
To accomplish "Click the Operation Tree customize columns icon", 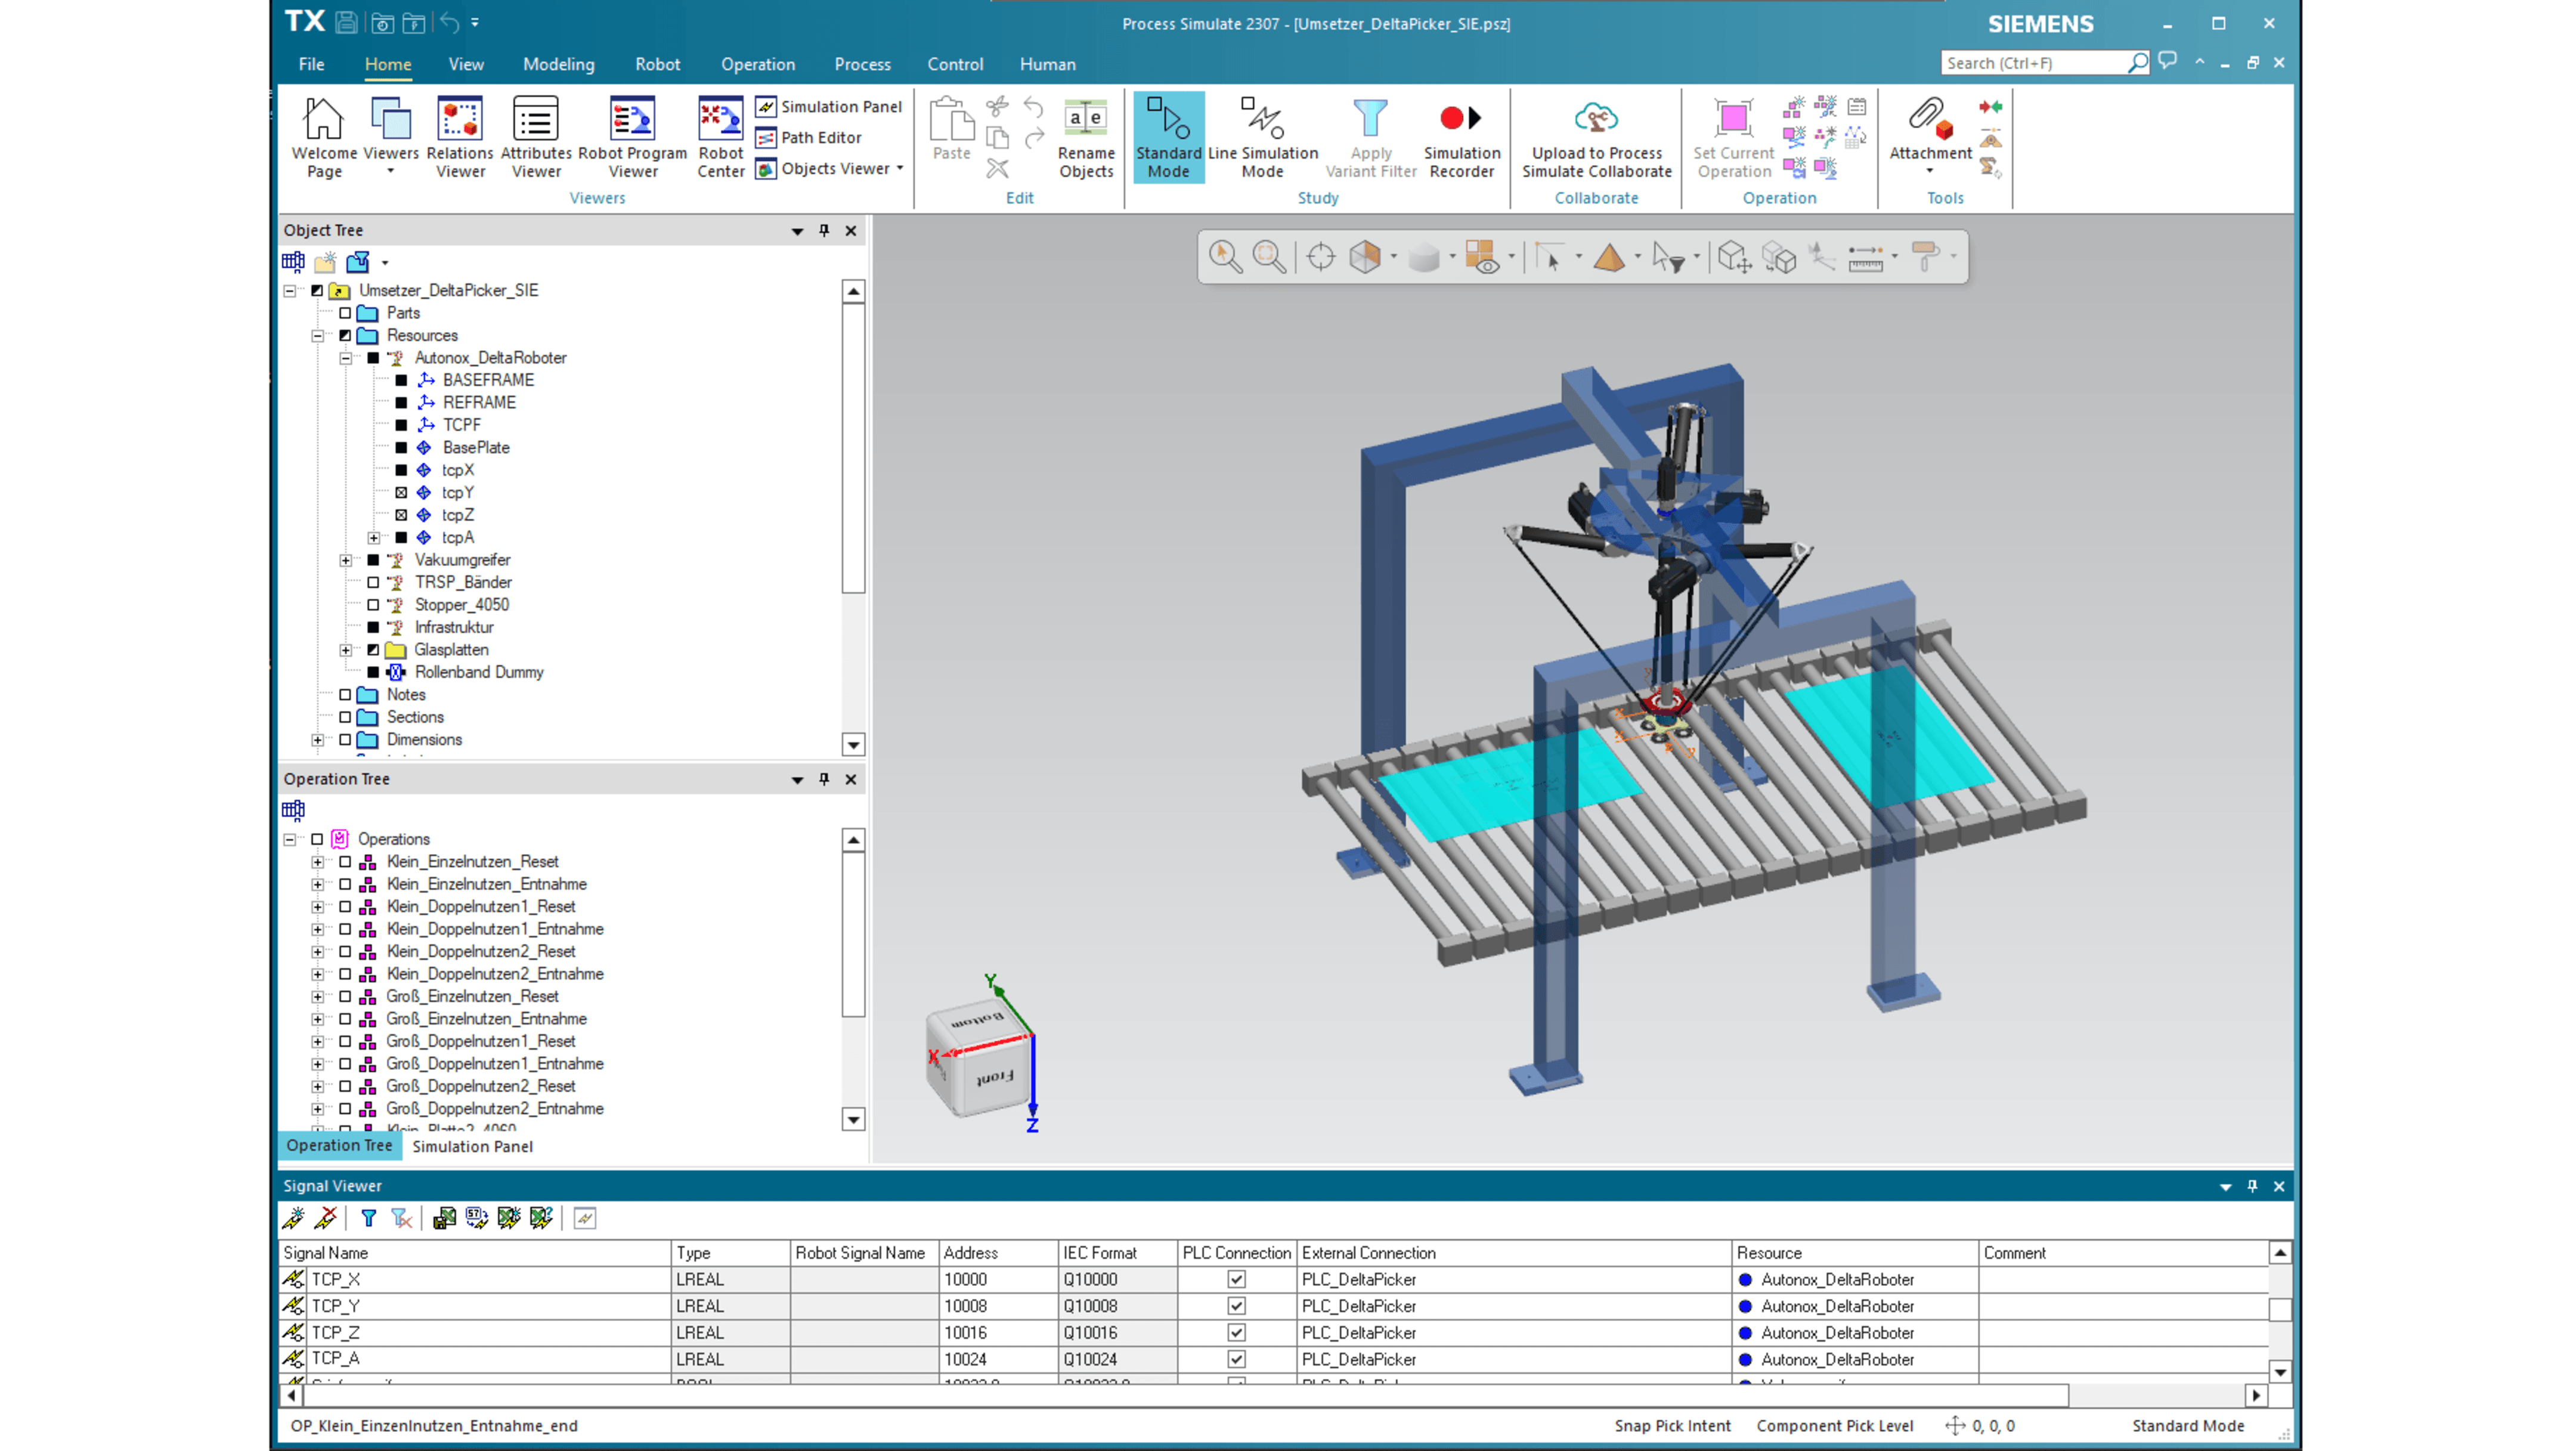I will [x=293, y=810].
